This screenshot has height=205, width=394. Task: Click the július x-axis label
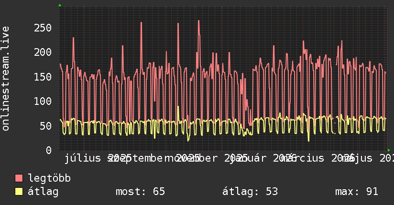coord(83,158)
